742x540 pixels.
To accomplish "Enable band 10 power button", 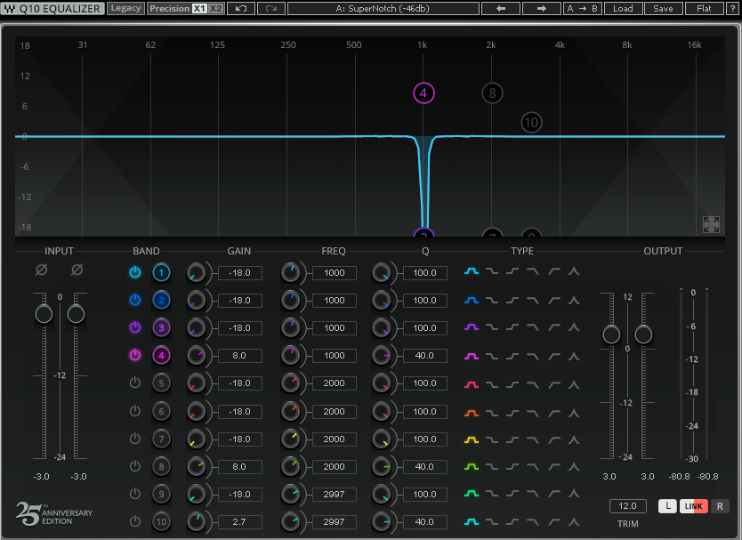I will pos(135,521).
